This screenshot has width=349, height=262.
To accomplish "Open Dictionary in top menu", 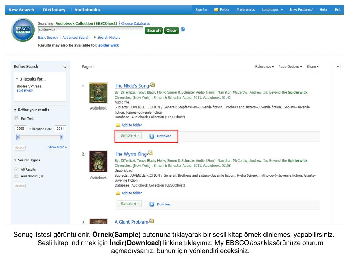I will pyautogui.click(x=54, y=10).
